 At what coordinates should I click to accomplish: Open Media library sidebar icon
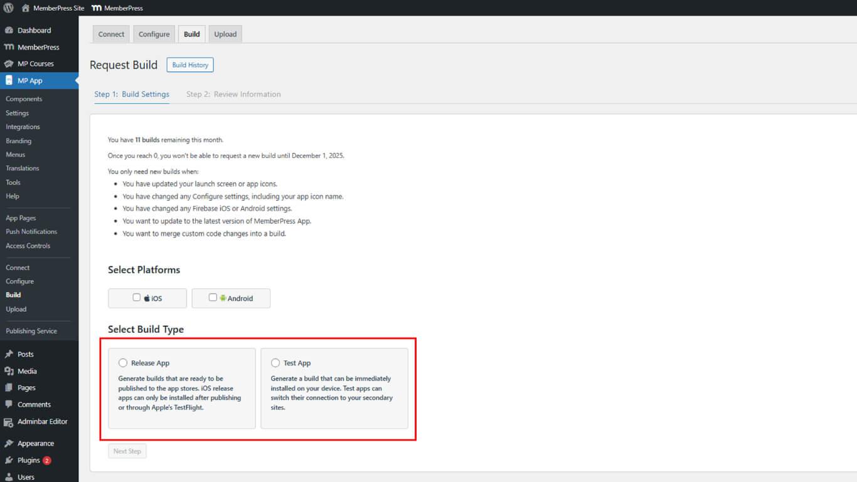pyautogui.click(x=9, y=371)
